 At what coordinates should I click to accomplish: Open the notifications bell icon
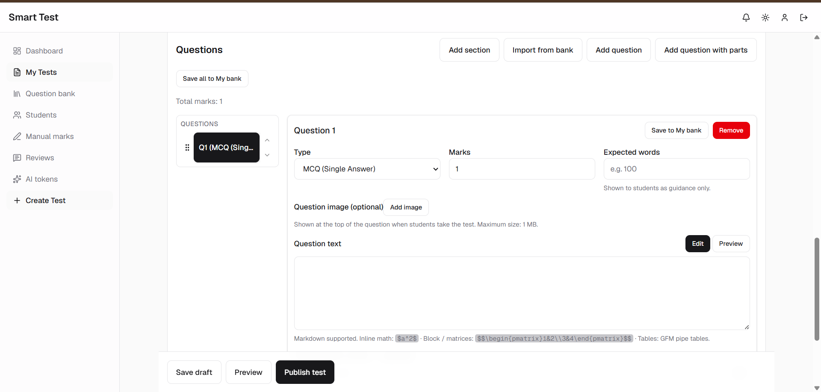[x=746, y=18]
